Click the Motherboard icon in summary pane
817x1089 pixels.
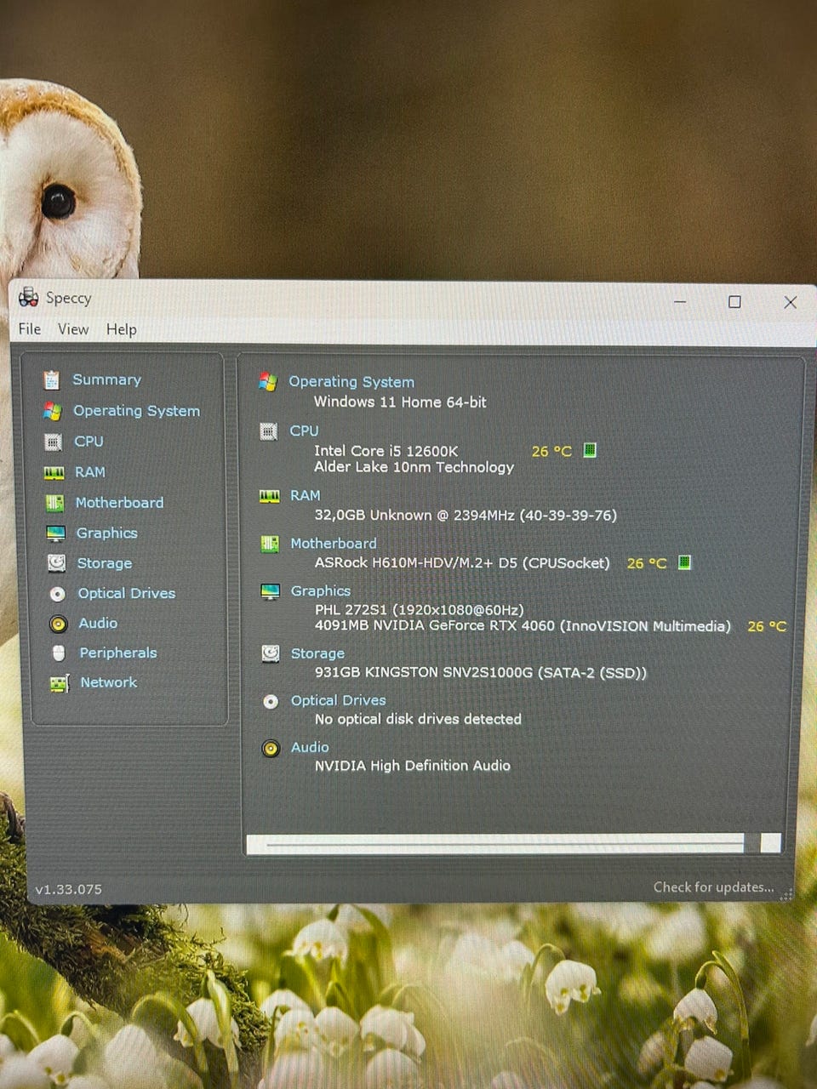[x=270, y=544]
